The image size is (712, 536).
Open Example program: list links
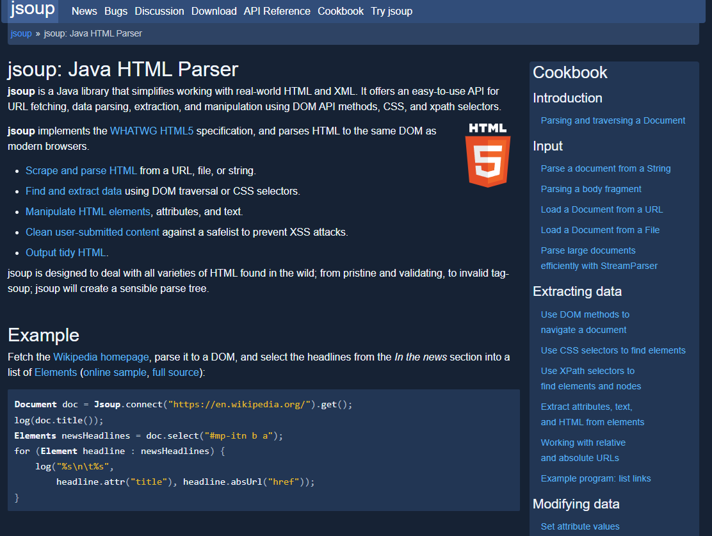coord(595,478)
